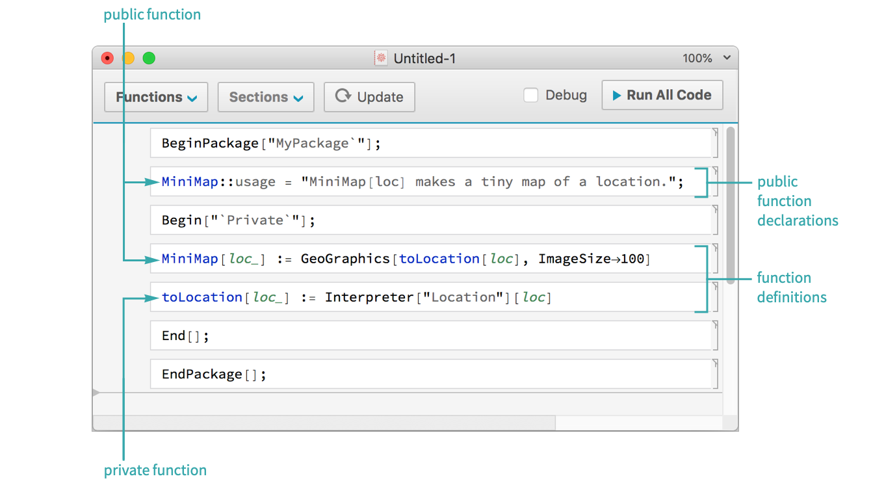Click the cell bracket of the BeginPackage cell
Viewport: 871px width, 485px height.
tap(715, 143)
